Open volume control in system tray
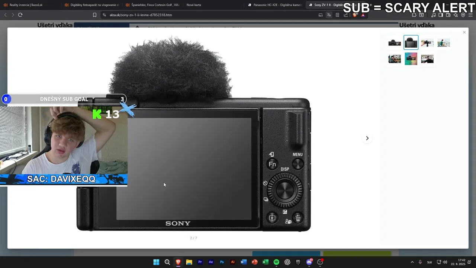Viewport: 476px width, 268px height. pyautogui.click(x=445, y=262)
